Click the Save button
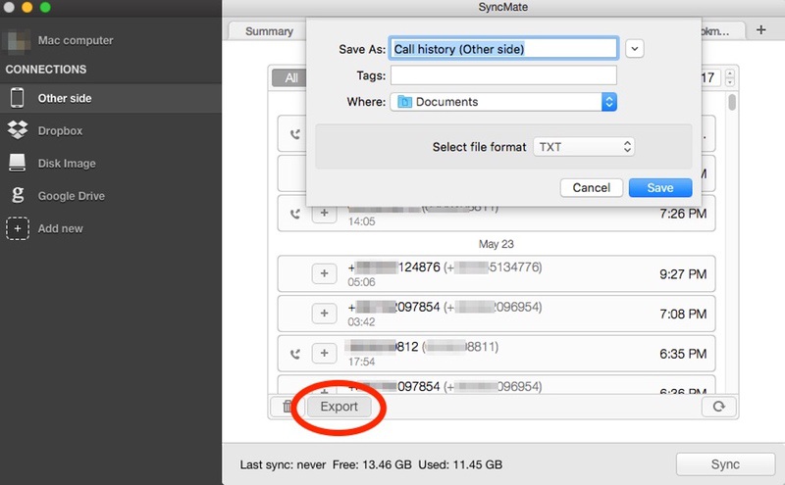Screen dimensions: 785x485 [660, 188]
